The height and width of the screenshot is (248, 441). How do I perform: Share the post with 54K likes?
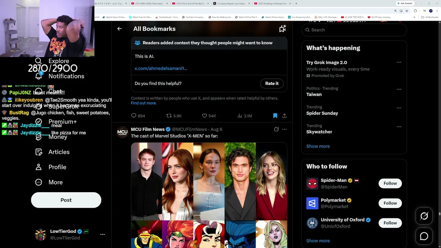click(284, 116)
